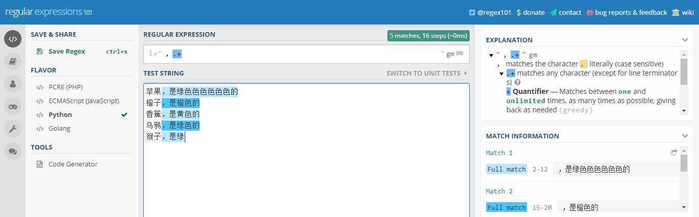The height and width of the screenshot is (217, 699).
Task: Click Match 1 Full match label
Action: coord(507,169)
